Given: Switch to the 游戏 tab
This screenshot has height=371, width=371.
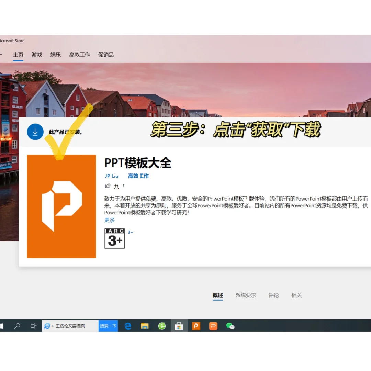Looking at the screenshot, I should (37, 54).
